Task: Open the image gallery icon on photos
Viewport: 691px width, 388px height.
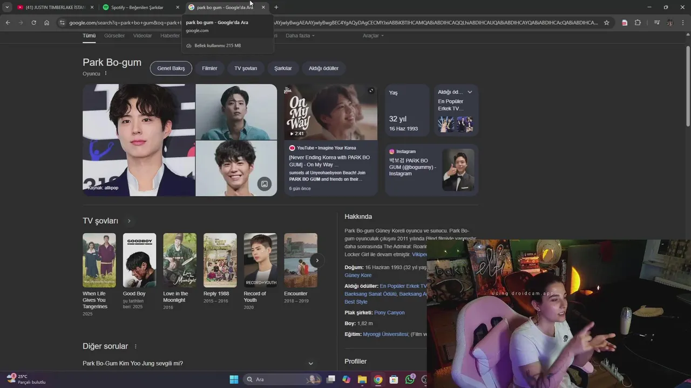Action: (x=264, y=184)
